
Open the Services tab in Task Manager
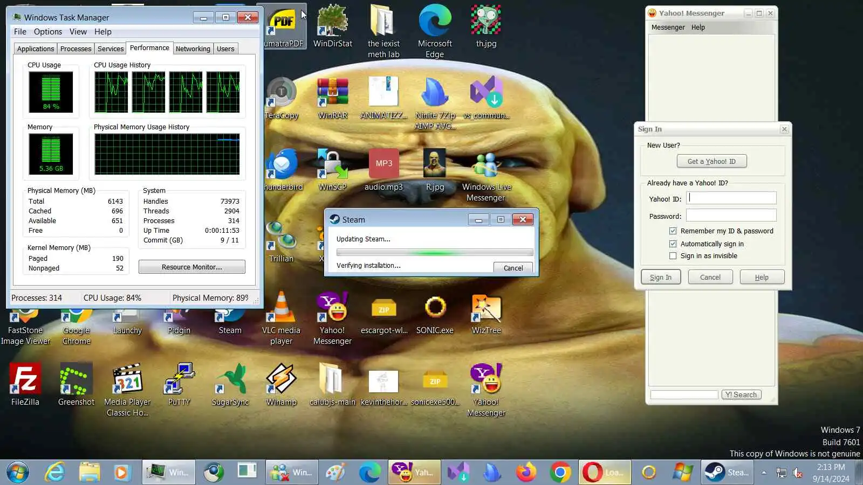tap(111, 48)
